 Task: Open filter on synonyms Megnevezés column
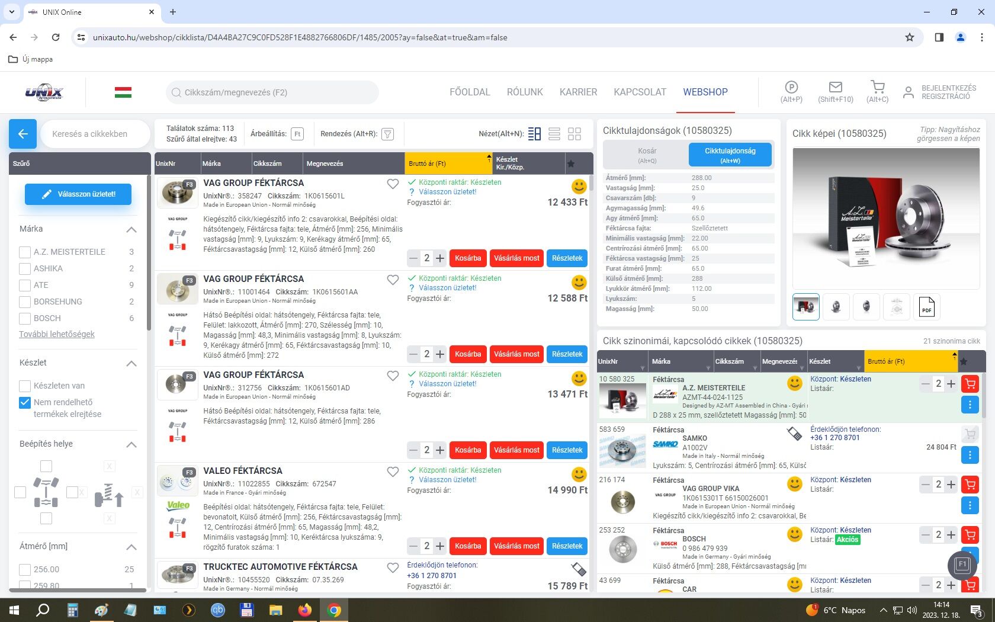pyautogui.click(x=801, y=368)
